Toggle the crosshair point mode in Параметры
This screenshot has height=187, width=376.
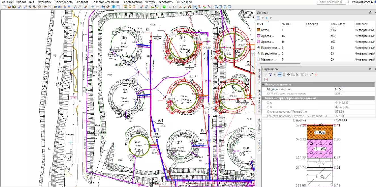pos(280,74)
